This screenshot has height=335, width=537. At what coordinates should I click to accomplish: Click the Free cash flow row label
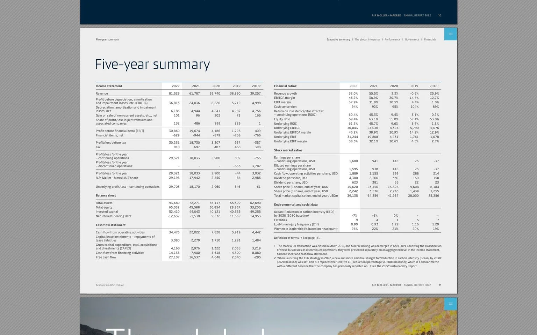pos(106,258)
